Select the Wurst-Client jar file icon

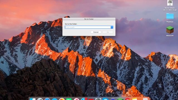coord(170,3)
